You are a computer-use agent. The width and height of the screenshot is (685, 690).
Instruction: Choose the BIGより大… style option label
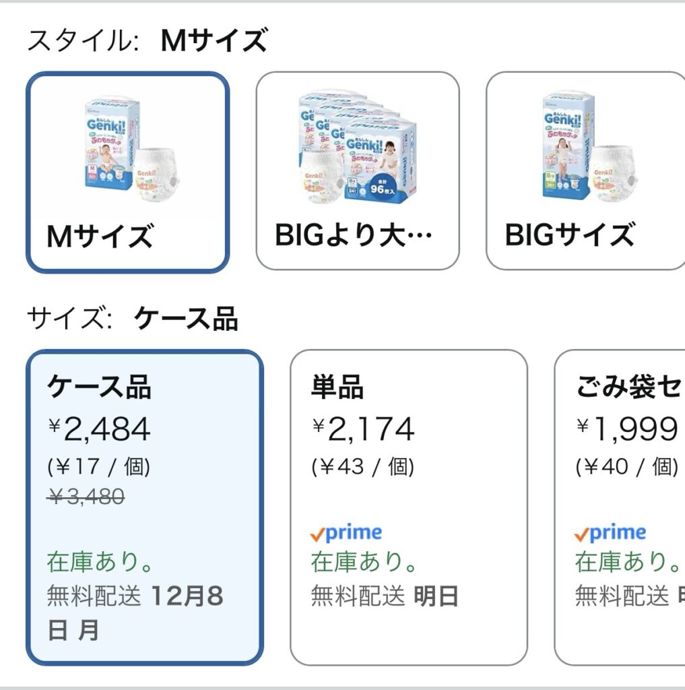[x=353, y=237]
